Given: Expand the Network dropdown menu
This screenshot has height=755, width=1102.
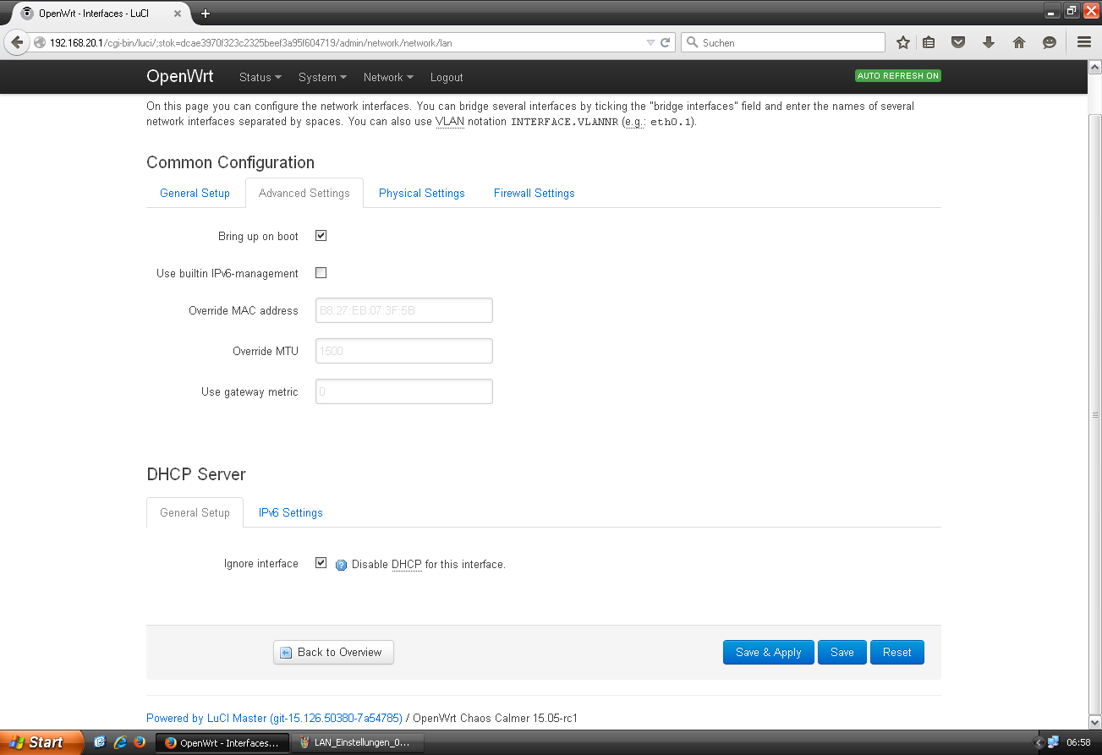Looking at the screenshot, I should pyautogui.click(x=388, y=77).
